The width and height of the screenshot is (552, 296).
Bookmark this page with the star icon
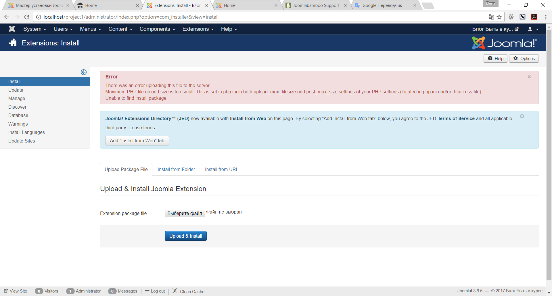499,17
